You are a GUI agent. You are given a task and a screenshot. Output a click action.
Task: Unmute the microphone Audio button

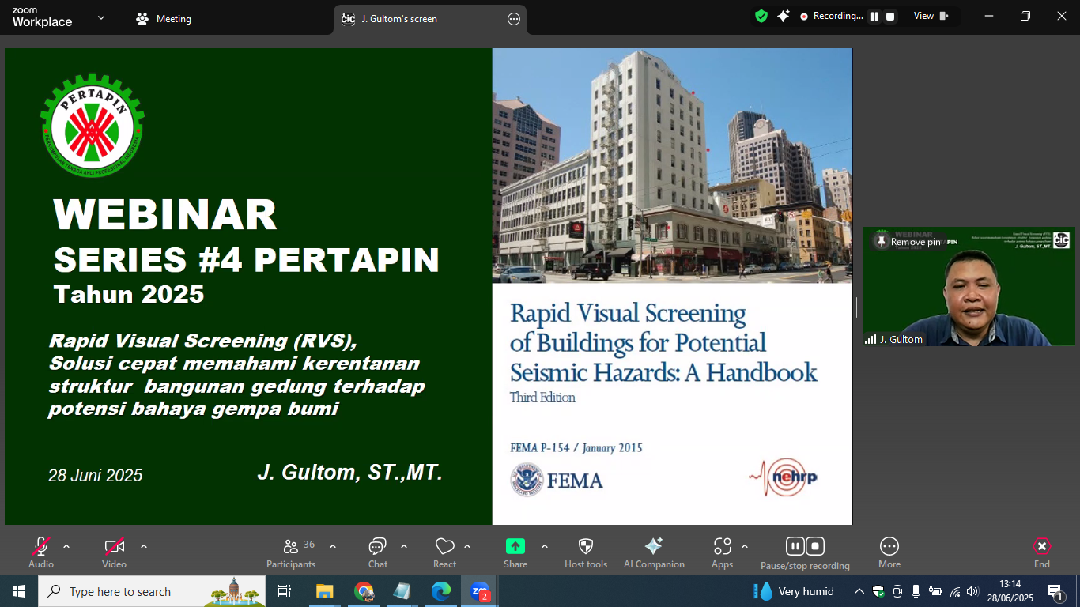[41, 552]
